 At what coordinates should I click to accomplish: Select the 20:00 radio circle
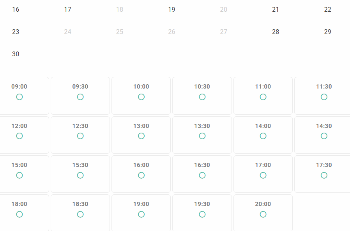(x=263, y=214)
